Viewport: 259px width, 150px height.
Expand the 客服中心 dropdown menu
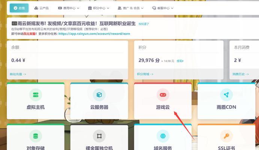pyautogui.click(x=163, y=8)
